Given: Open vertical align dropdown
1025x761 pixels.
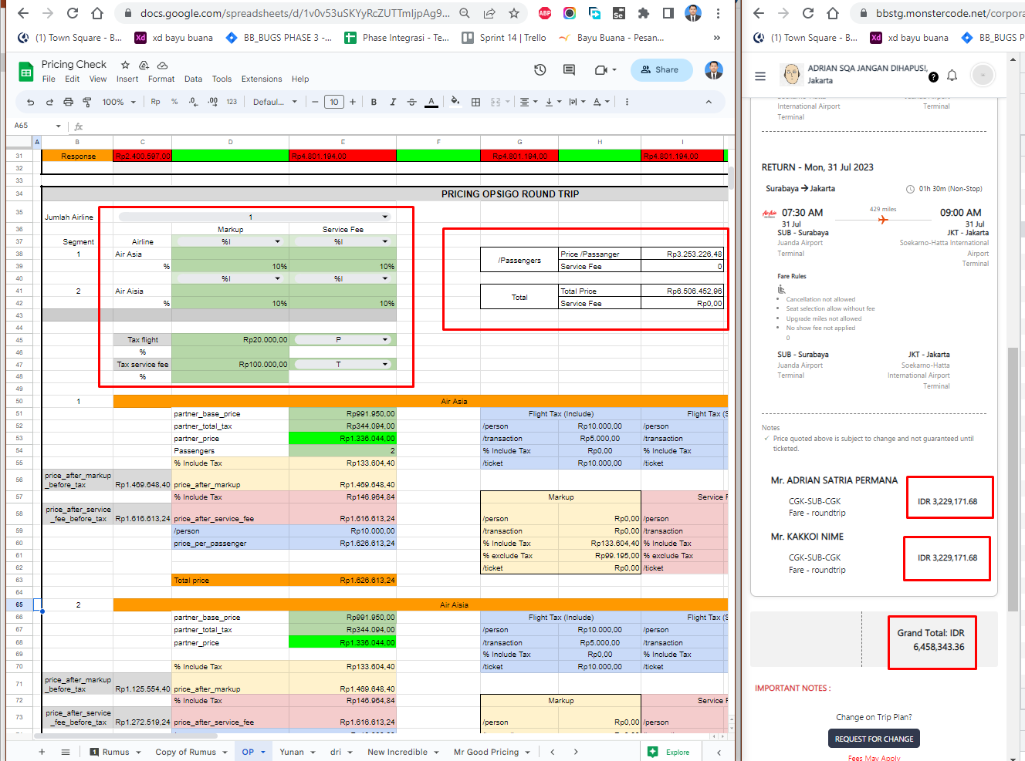Looking at the screenshot, I should [x=553, y=102].
